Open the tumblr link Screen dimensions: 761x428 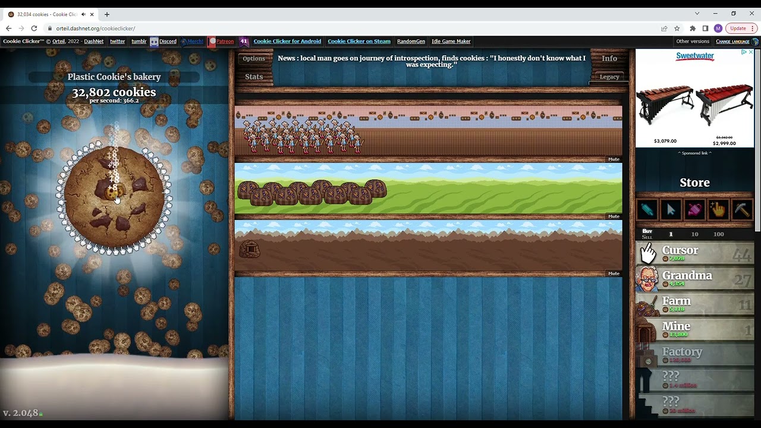[x=139, y=41]
